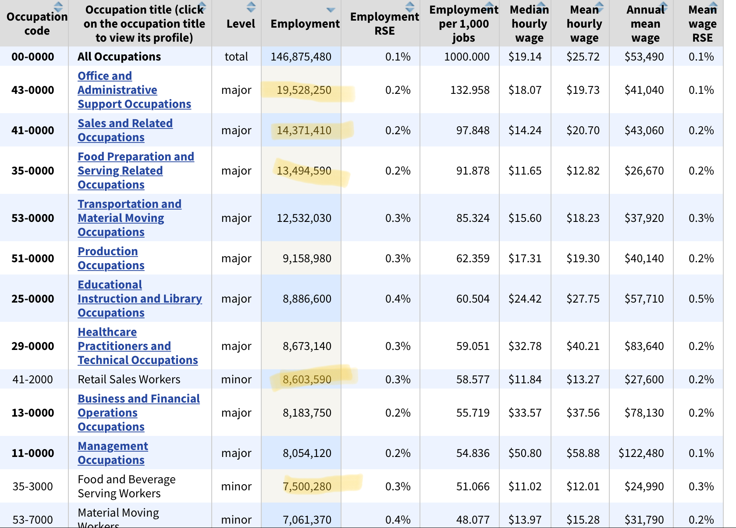Viewport: 736px width, 528px height.
Task: Sort by Median hourly wage arrows
Action: coord(541,7)
